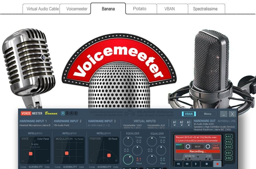Minimize the Voicemeeter mixer window
Image resolution: width=256 pixels, height=169 pixels.
point(223,114)
